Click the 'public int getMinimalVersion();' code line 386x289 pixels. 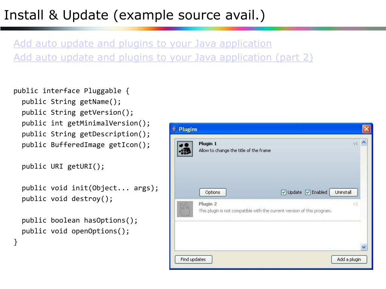point(86,123)
